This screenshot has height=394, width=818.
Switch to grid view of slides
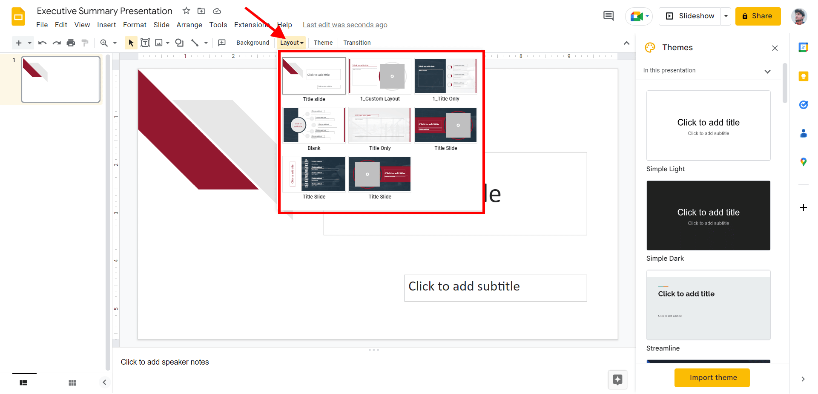point(72,382)
